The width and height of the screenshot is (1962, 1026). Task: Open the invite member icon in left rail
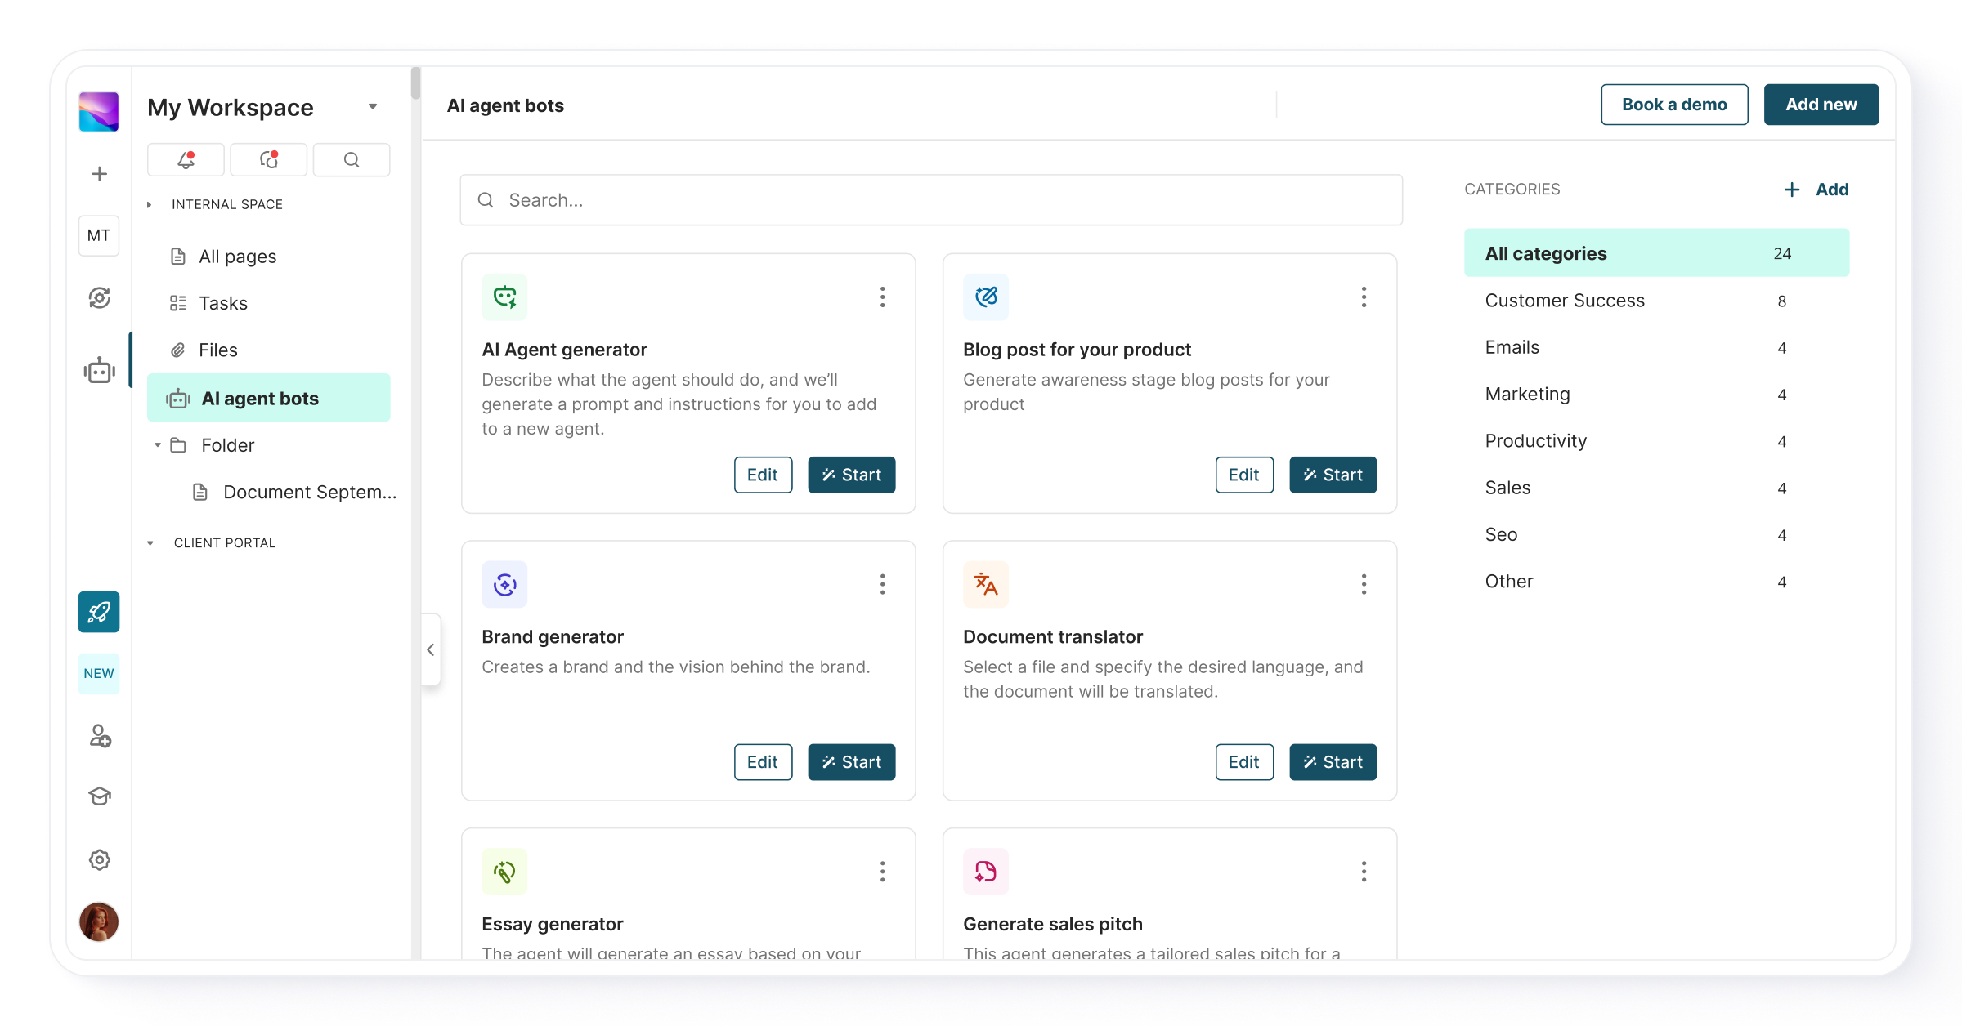[x=99, y=736]
